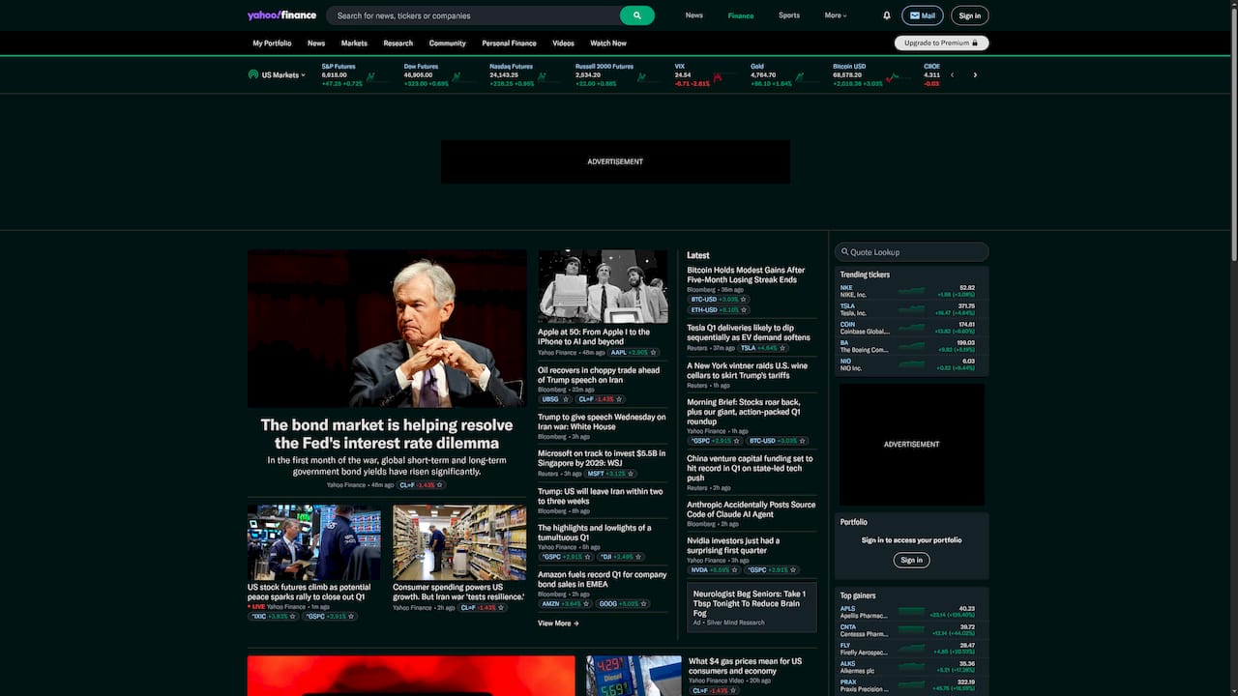Expand the More menu in header
The width and height of the screenshot is (1238, 696).
(835, 15)
